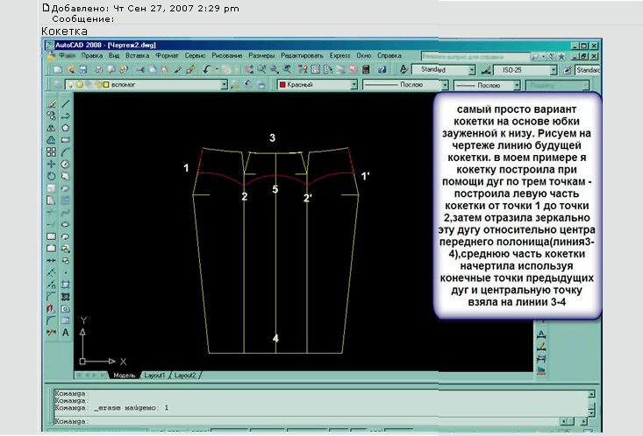This screenshot has height=436, width=643.
Task: Activate the Erase tool in Modify toolbar
Action: [51, 102]
